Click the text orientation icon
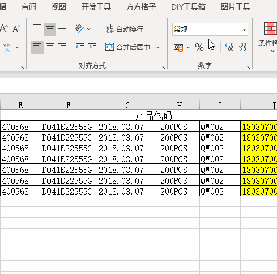The height and width of the screenshot is (274, 277). coord(79,29)
